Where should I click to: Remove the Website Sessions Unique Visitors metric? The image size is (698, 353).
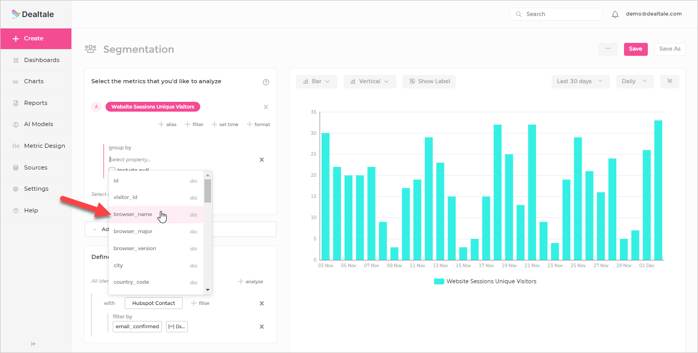pyautogui.click(x=266, y=107)
